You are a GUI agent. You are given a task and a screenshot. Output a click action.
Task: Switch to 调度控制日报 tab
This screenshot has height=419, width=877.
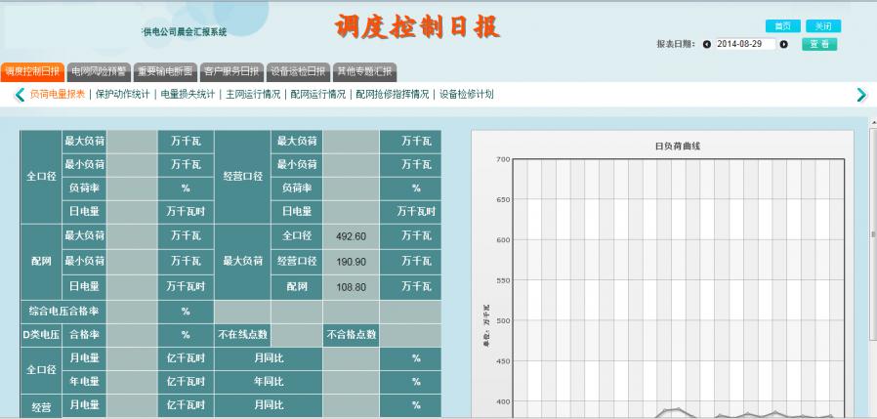click(x=32, y=71)
